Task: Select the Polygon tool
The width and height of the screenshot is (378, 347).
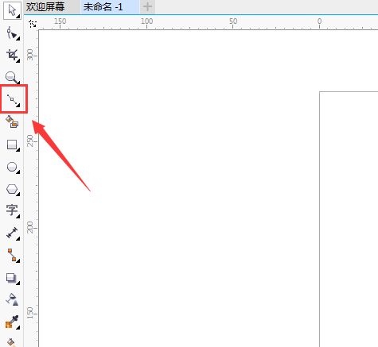Action: (x=12, y=190)
